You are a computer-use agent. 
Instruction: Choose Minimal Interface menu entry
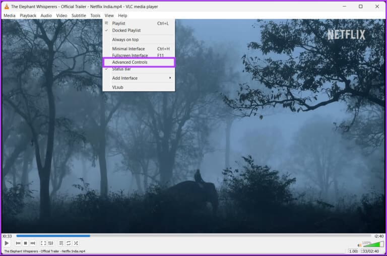click(128, 49)
